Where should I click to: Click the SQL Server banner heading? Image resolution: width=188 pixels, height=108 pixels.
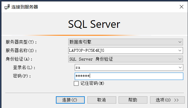[x=94, y=24]
